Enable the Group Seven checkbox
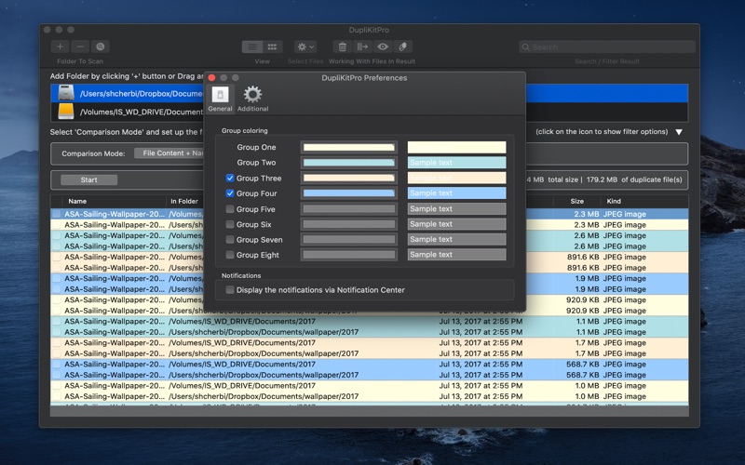The height and width of the screenshot is (465, 745). [x=230, y=240]
